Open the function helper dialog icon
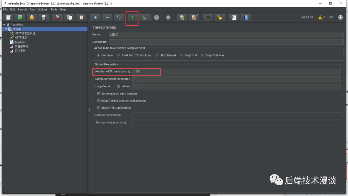The image size is (348, 196). point(234,17)
